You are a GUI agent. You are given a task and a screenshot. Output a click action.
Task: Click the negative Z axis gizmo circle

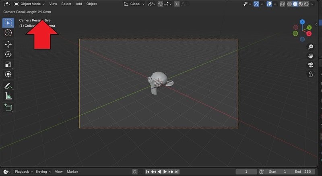(x=302, y=39)
